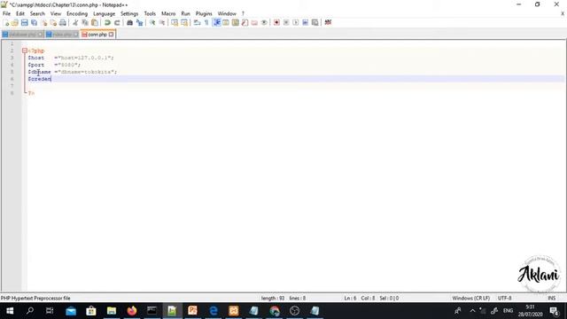567x319 pixels.
Task: Open the Replace toolbar icon
Action: (x=139, y=23)
